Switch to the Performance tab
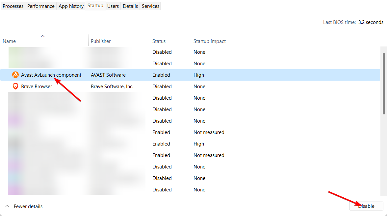Viewport: 387px width, 216px height. click(x=41, y=6)
